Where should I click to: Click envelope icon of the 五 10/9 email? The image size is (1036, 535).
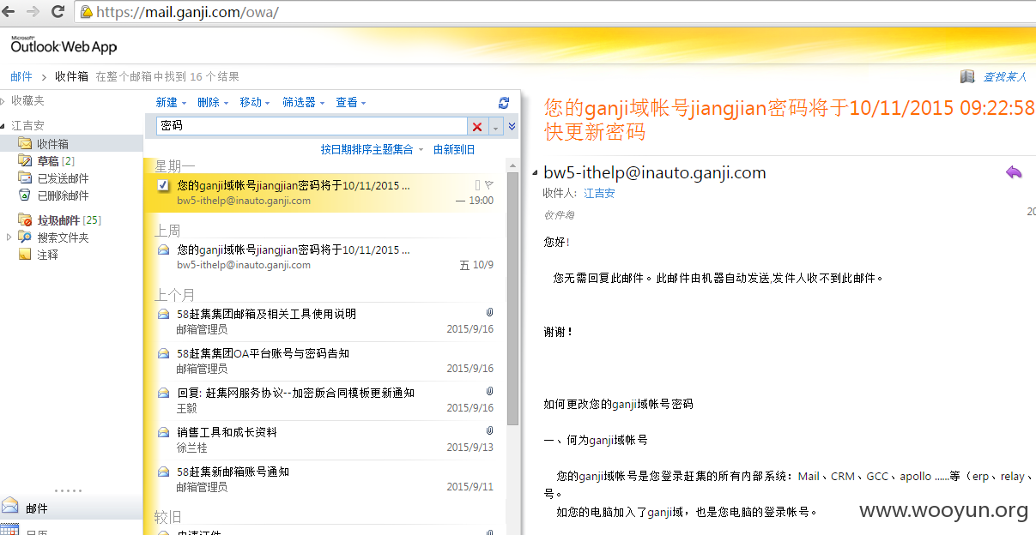tap(163, 249)
